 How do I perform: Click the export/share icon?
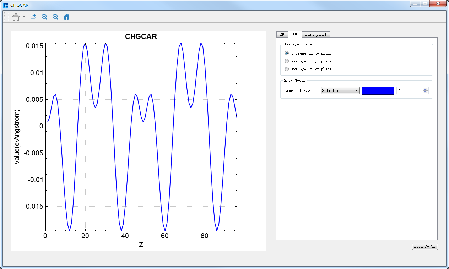coord(33,17)
